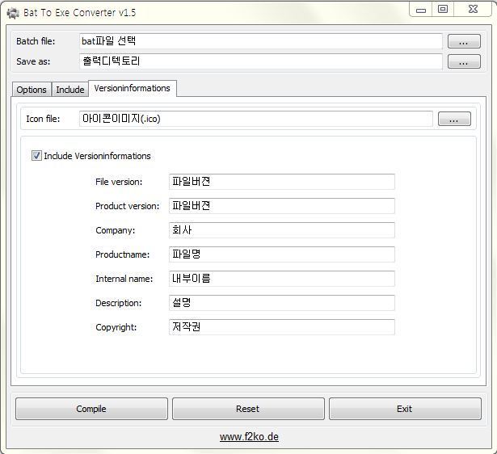This screenshot has height=454, width=497.
Task: Click into the Productname field
Action: point(282,254)
